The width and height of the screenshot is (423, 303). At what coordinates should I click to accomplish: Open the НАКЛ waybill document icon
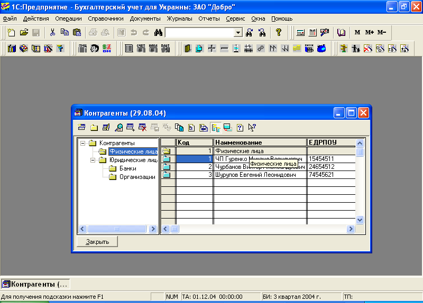tap(153, 49)
